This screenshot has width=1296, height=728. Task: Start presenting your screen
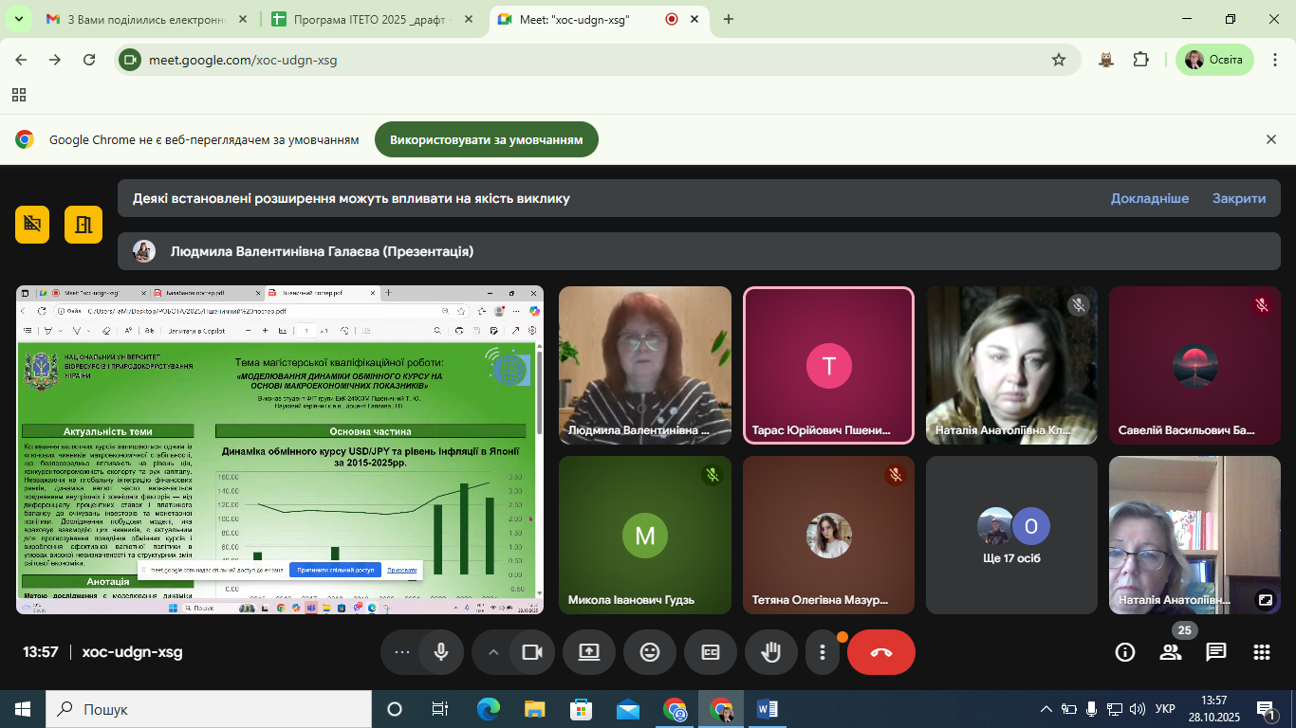point(589,652)
